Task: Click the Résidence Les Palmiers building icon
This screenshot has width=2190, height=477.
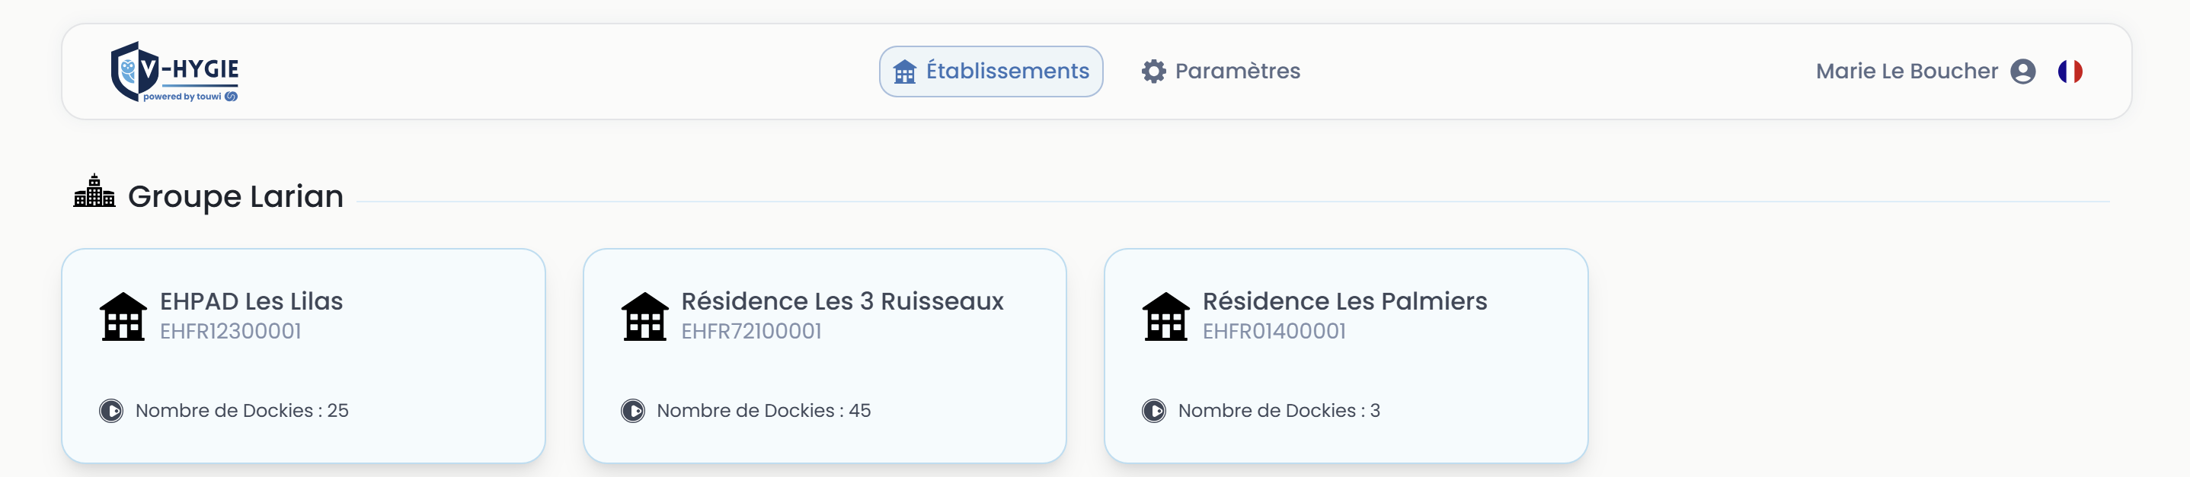Action: pos(1165,316)
